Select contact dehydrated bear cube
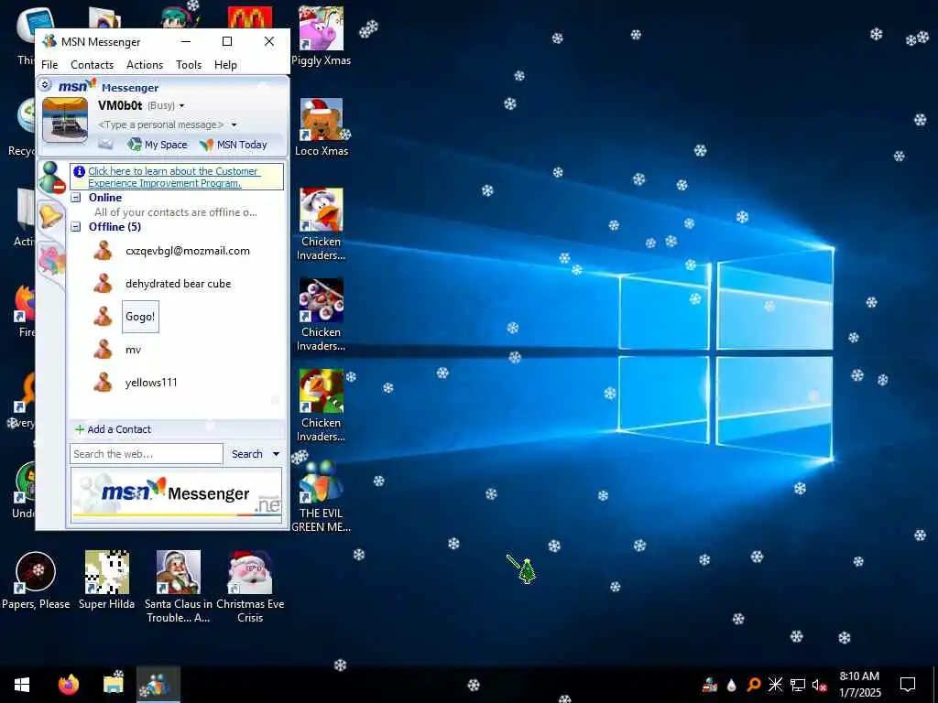 pos(178,284)
